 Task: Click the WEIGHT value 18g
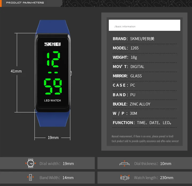[134, 57]
